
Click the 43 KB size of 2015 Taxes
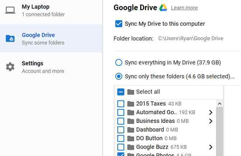175,104
